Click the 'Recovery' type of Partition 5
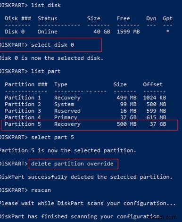182x222 pixels. pyautogui.click(x=67, y=124)
